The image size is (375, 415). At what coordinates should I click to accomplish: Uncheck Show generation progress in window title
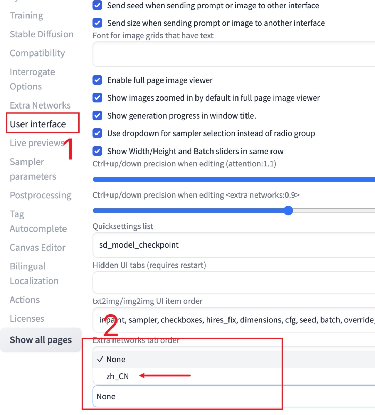(98, 115)
